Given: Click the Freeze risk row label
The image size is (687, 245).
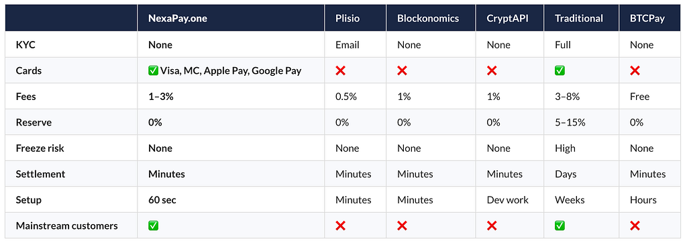Looking at the screenshot, I should pos(40,148).
